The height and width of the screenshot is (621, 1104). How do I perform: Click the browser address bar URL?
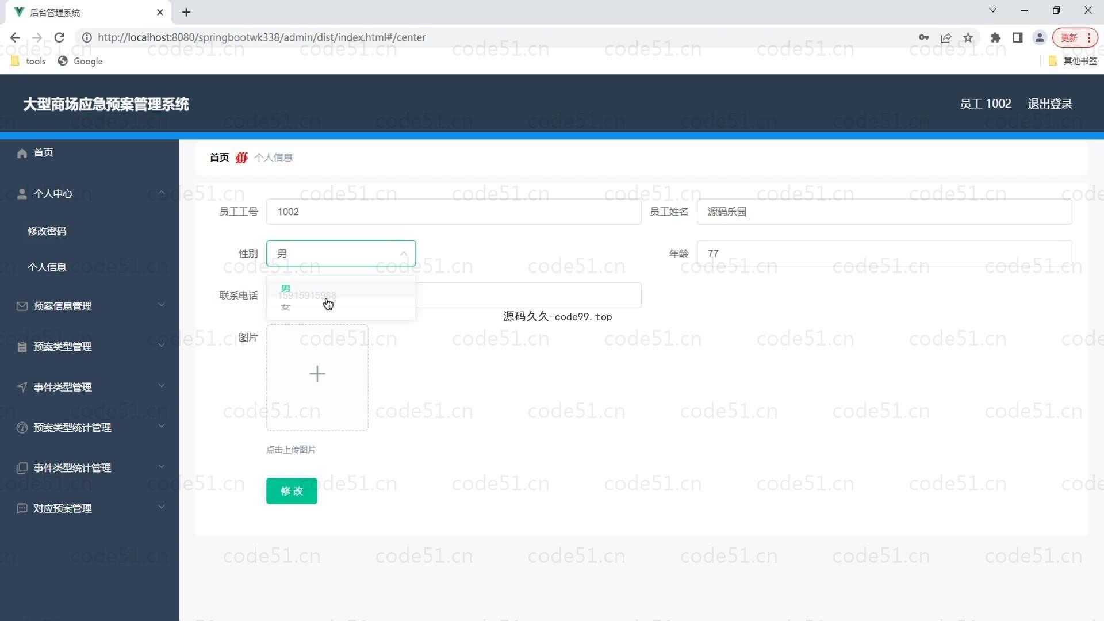coord(262,37)
